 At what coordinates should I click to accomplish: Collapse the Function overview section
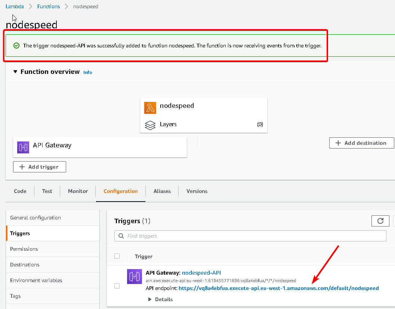pyautogui.click(x=15, y=72)
